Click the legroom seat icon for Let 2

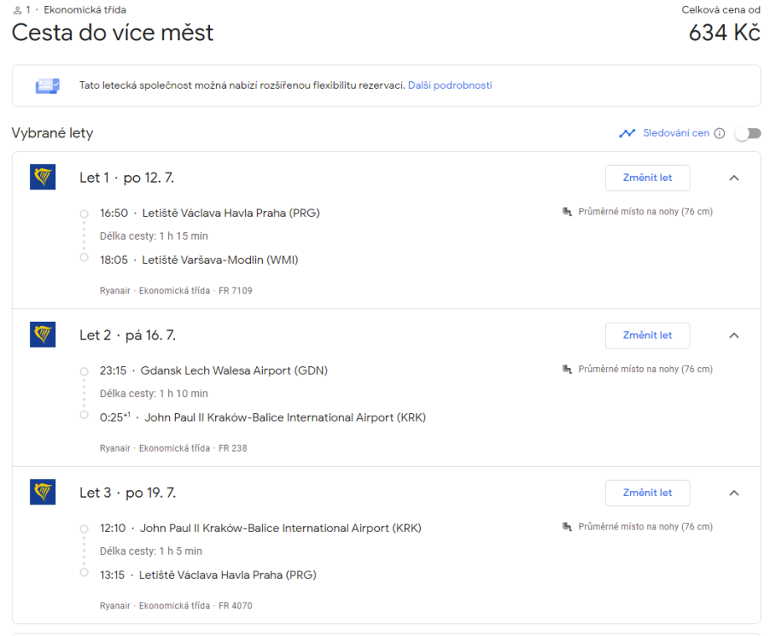tap(567, 370)
